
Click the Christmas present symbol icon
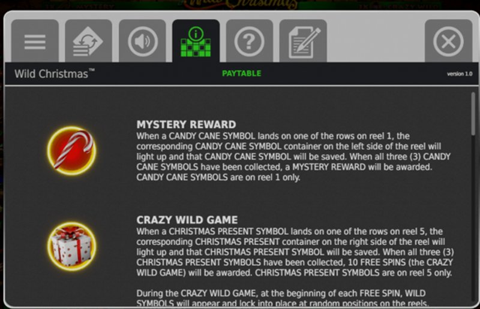coord(71,246)
